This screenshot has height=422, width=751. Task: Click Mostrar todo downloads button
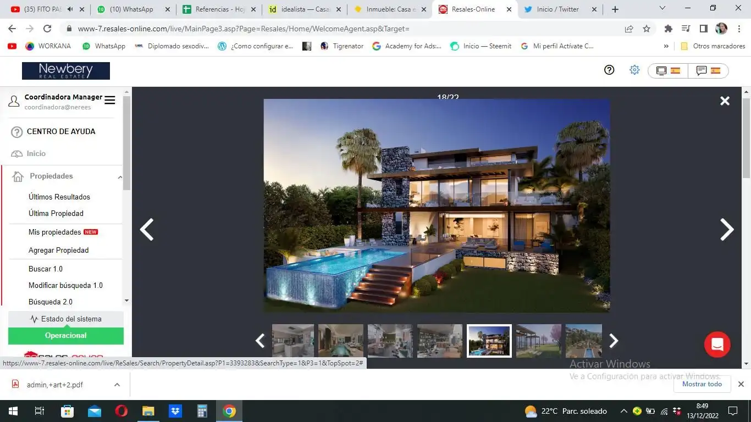pos(702,384)
